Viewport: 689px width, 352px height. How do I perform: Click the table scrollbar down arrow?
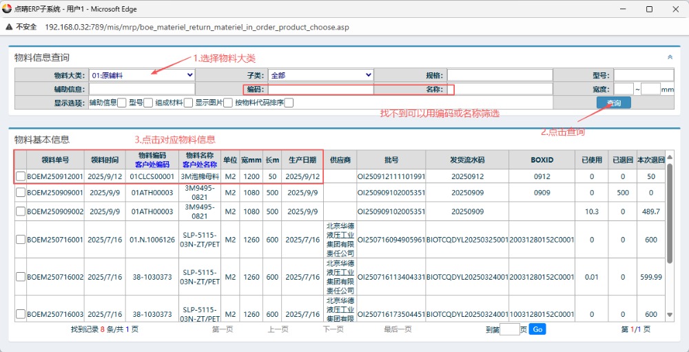tap(670, 315)
